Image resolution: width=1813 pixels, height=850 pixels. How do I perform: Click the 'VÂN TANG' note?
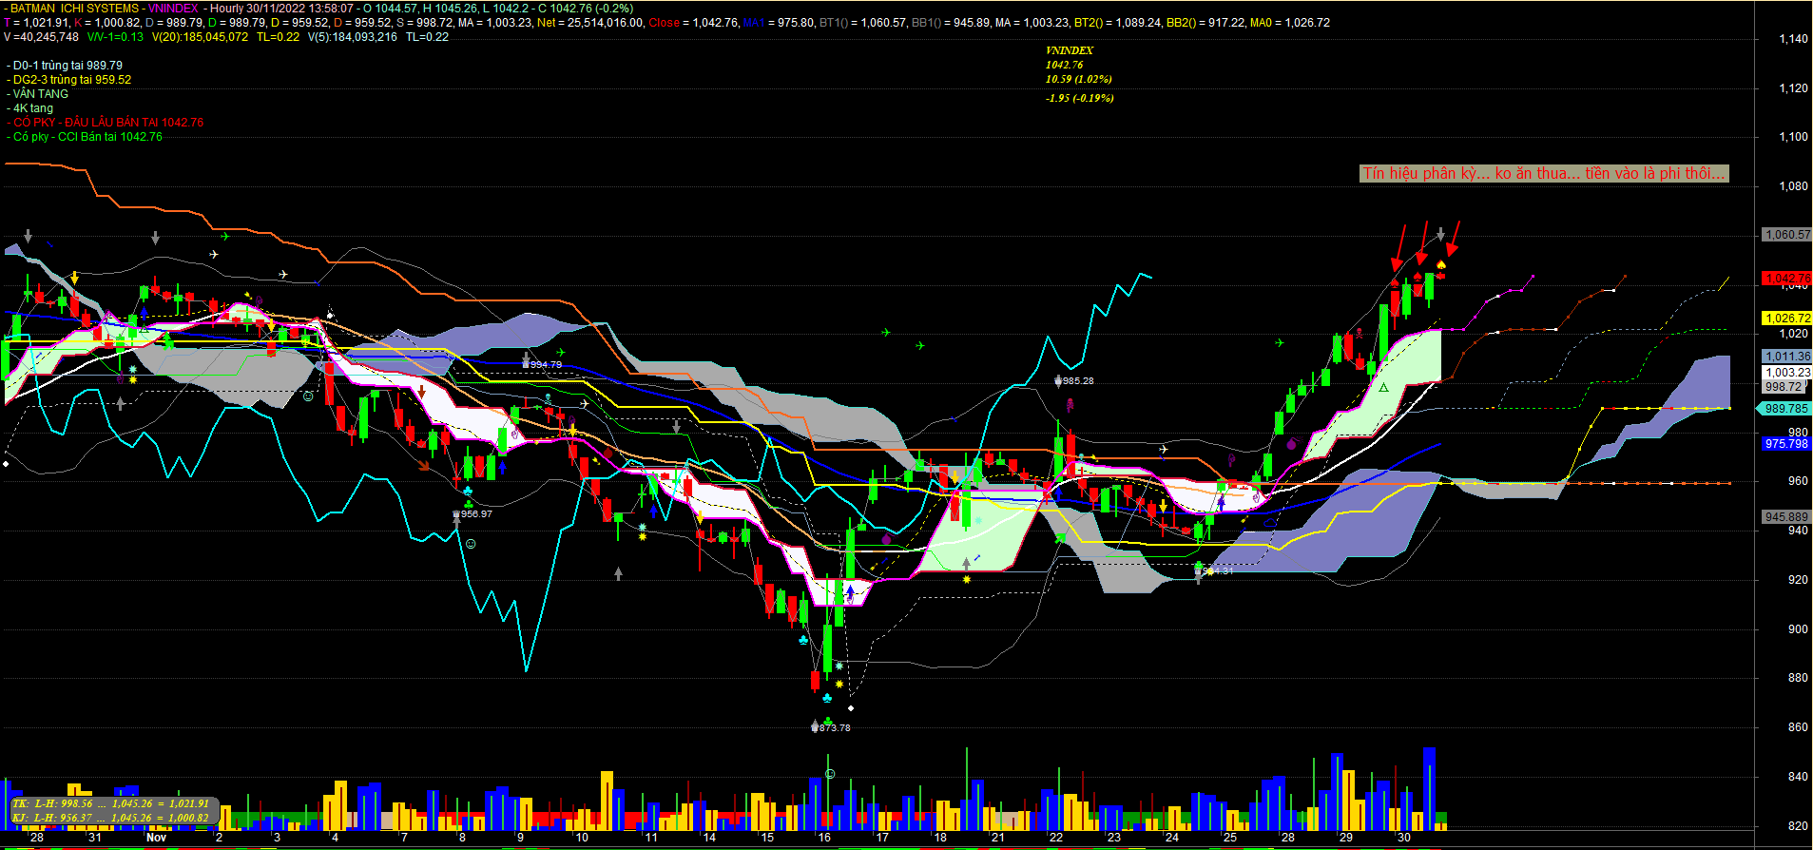pyautogui.click(x=40, y=94)
